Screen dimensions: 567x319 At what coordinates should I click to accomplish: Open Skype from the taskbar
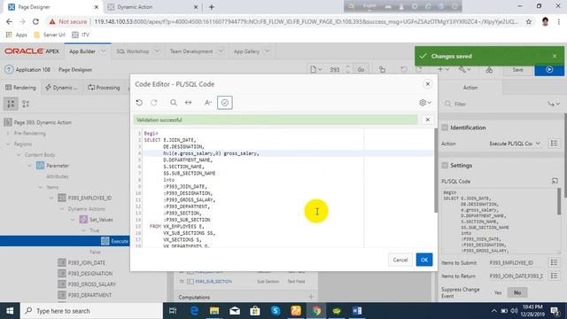pyautogui.click(x=276, y=311)
